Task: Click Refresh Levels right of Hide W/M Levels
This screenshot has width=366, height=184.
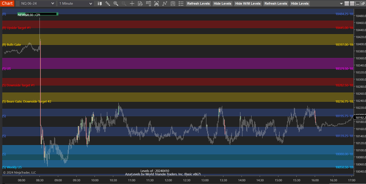Action: (276, 4)
